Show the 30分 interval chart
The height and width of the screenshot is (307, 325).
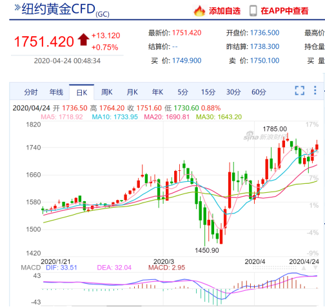[233, 92]
